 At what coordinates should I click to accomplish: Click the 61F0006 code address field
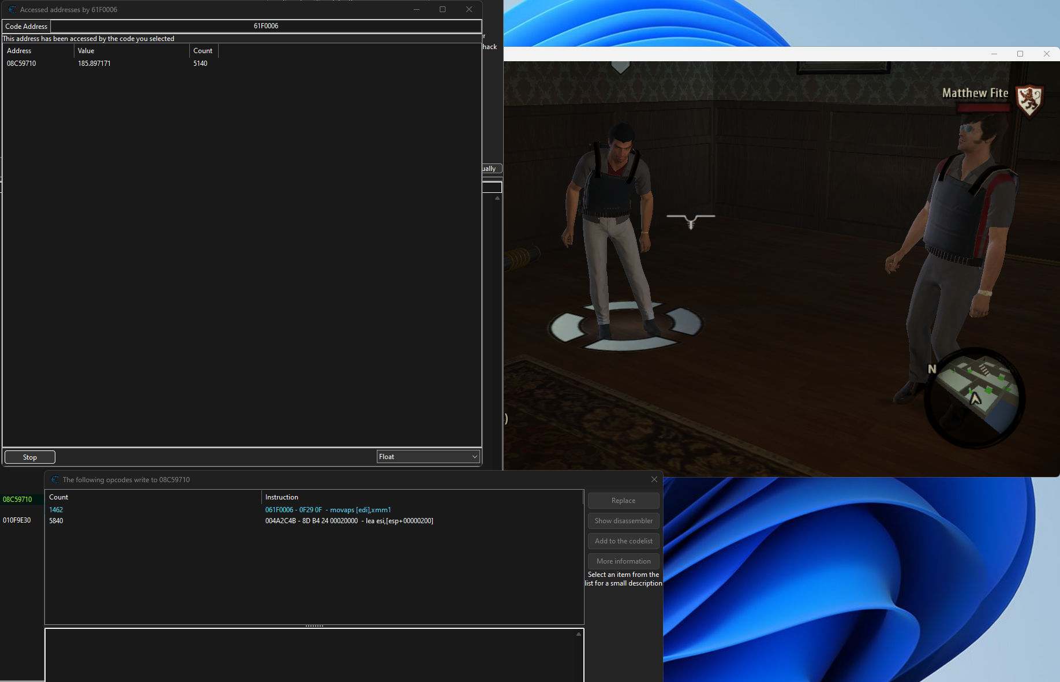pos(265,26)
